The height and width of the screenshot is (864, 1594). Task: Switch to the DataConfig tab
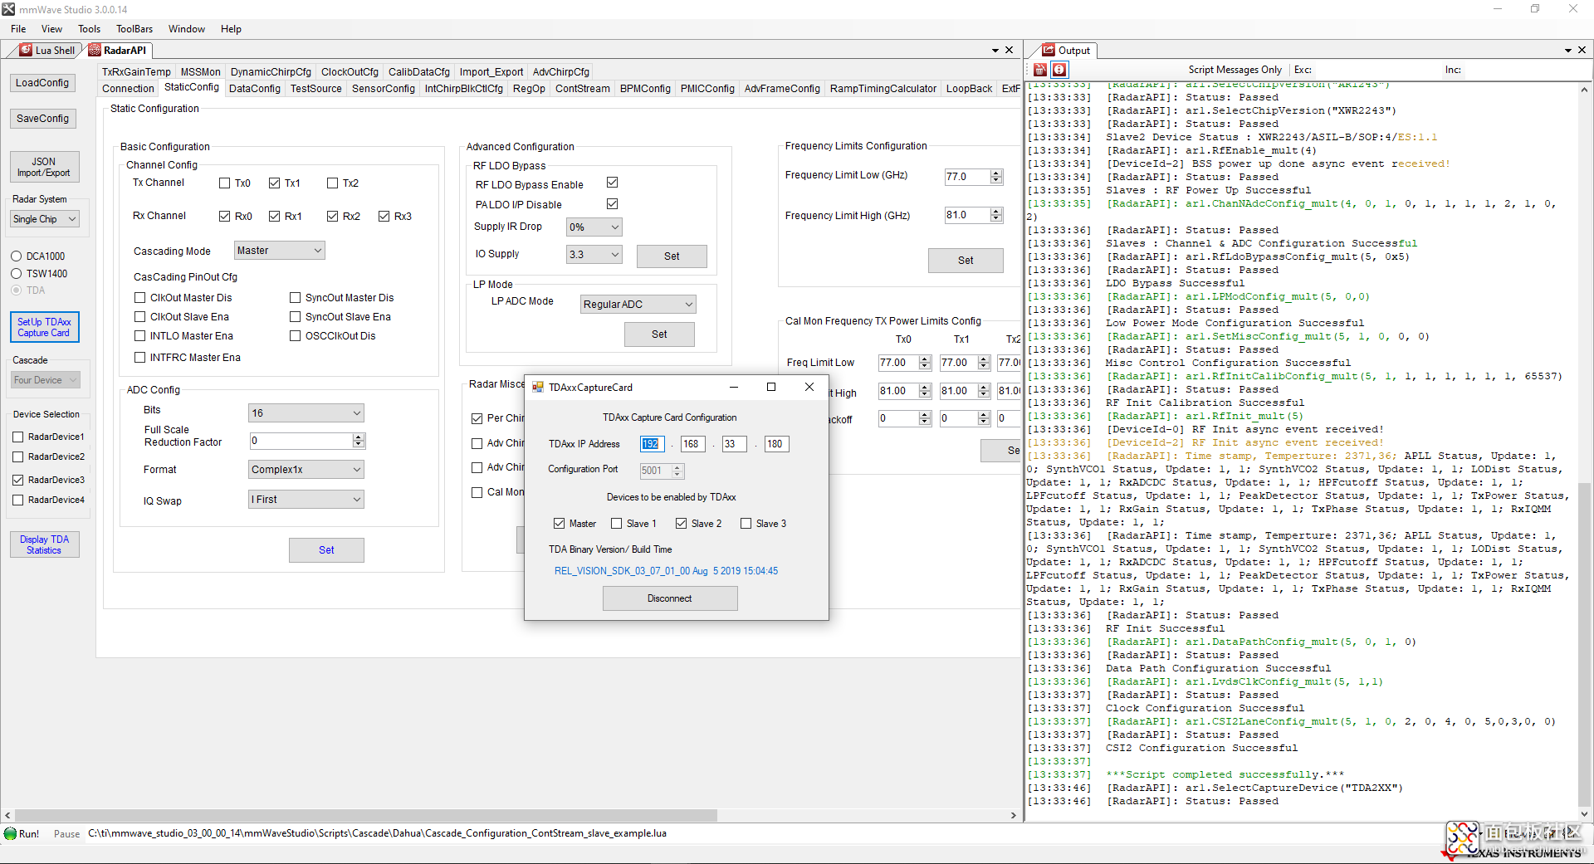tap(255, 89)
